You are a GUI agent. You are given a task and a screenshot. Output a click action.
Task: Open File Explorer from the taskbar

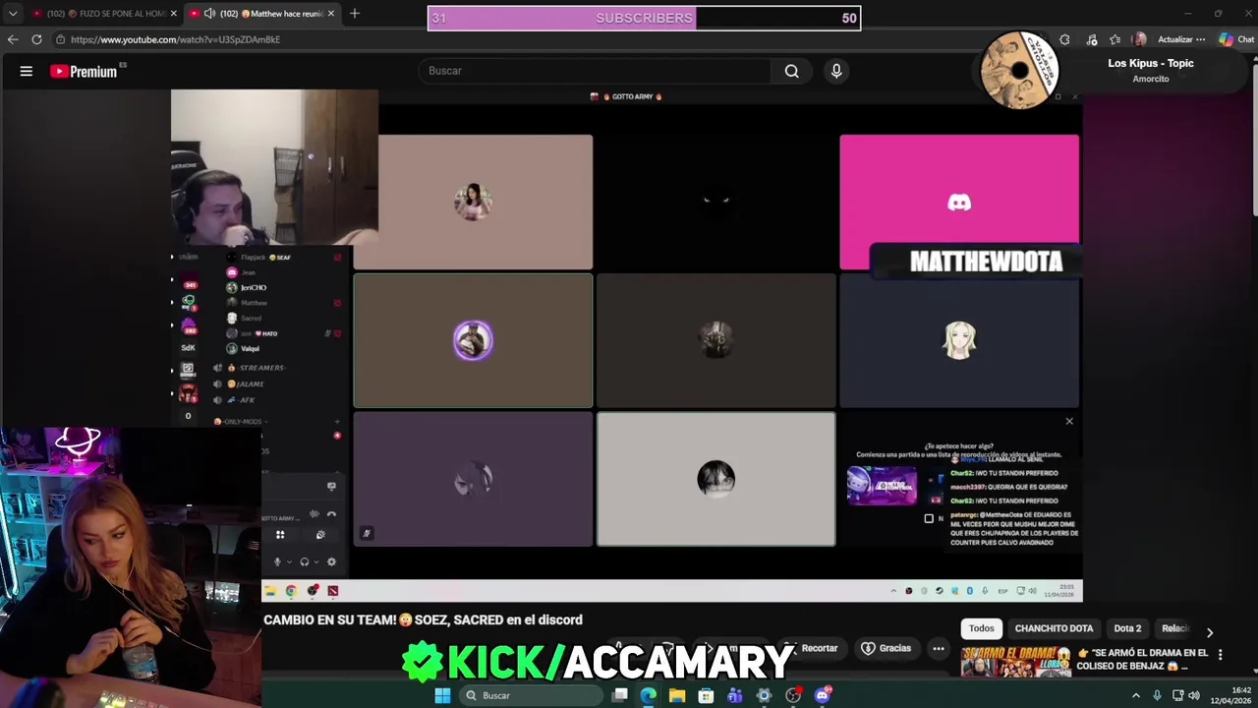tap(677, 695)
